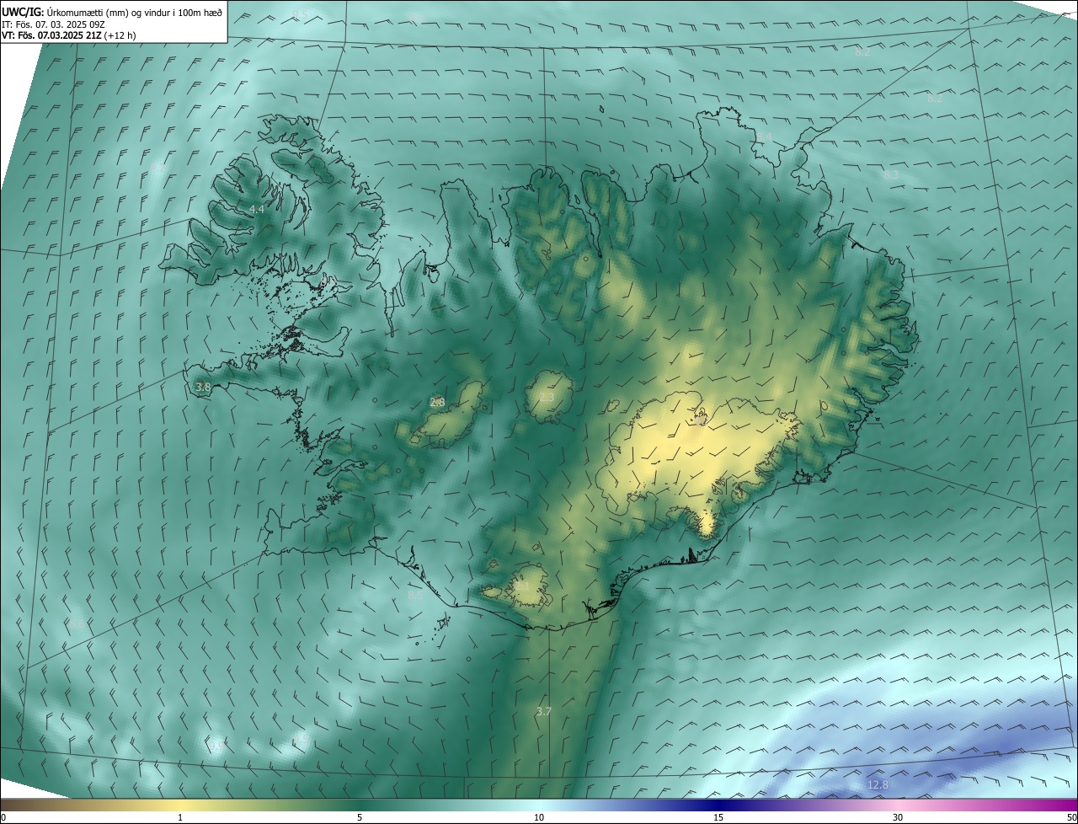This screenshot has width=1078, height=824.
Task: Click the 2.3 value inside the small glacier outline
Action: pyautogui.click(x=547, y=397)
